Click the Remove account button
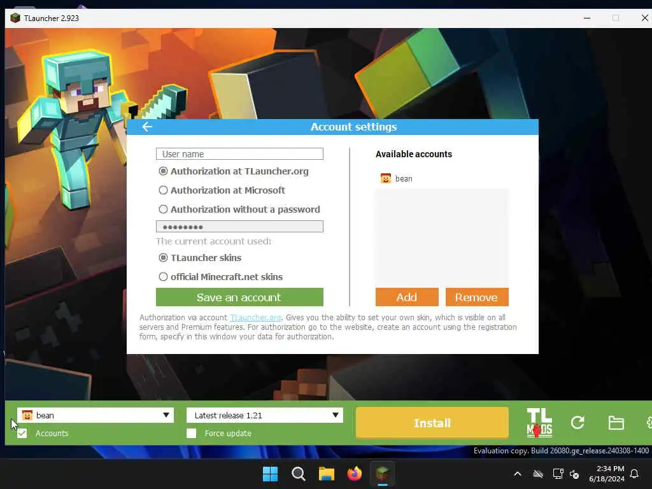This screenshot has height=489, width=652. point(477,297)
